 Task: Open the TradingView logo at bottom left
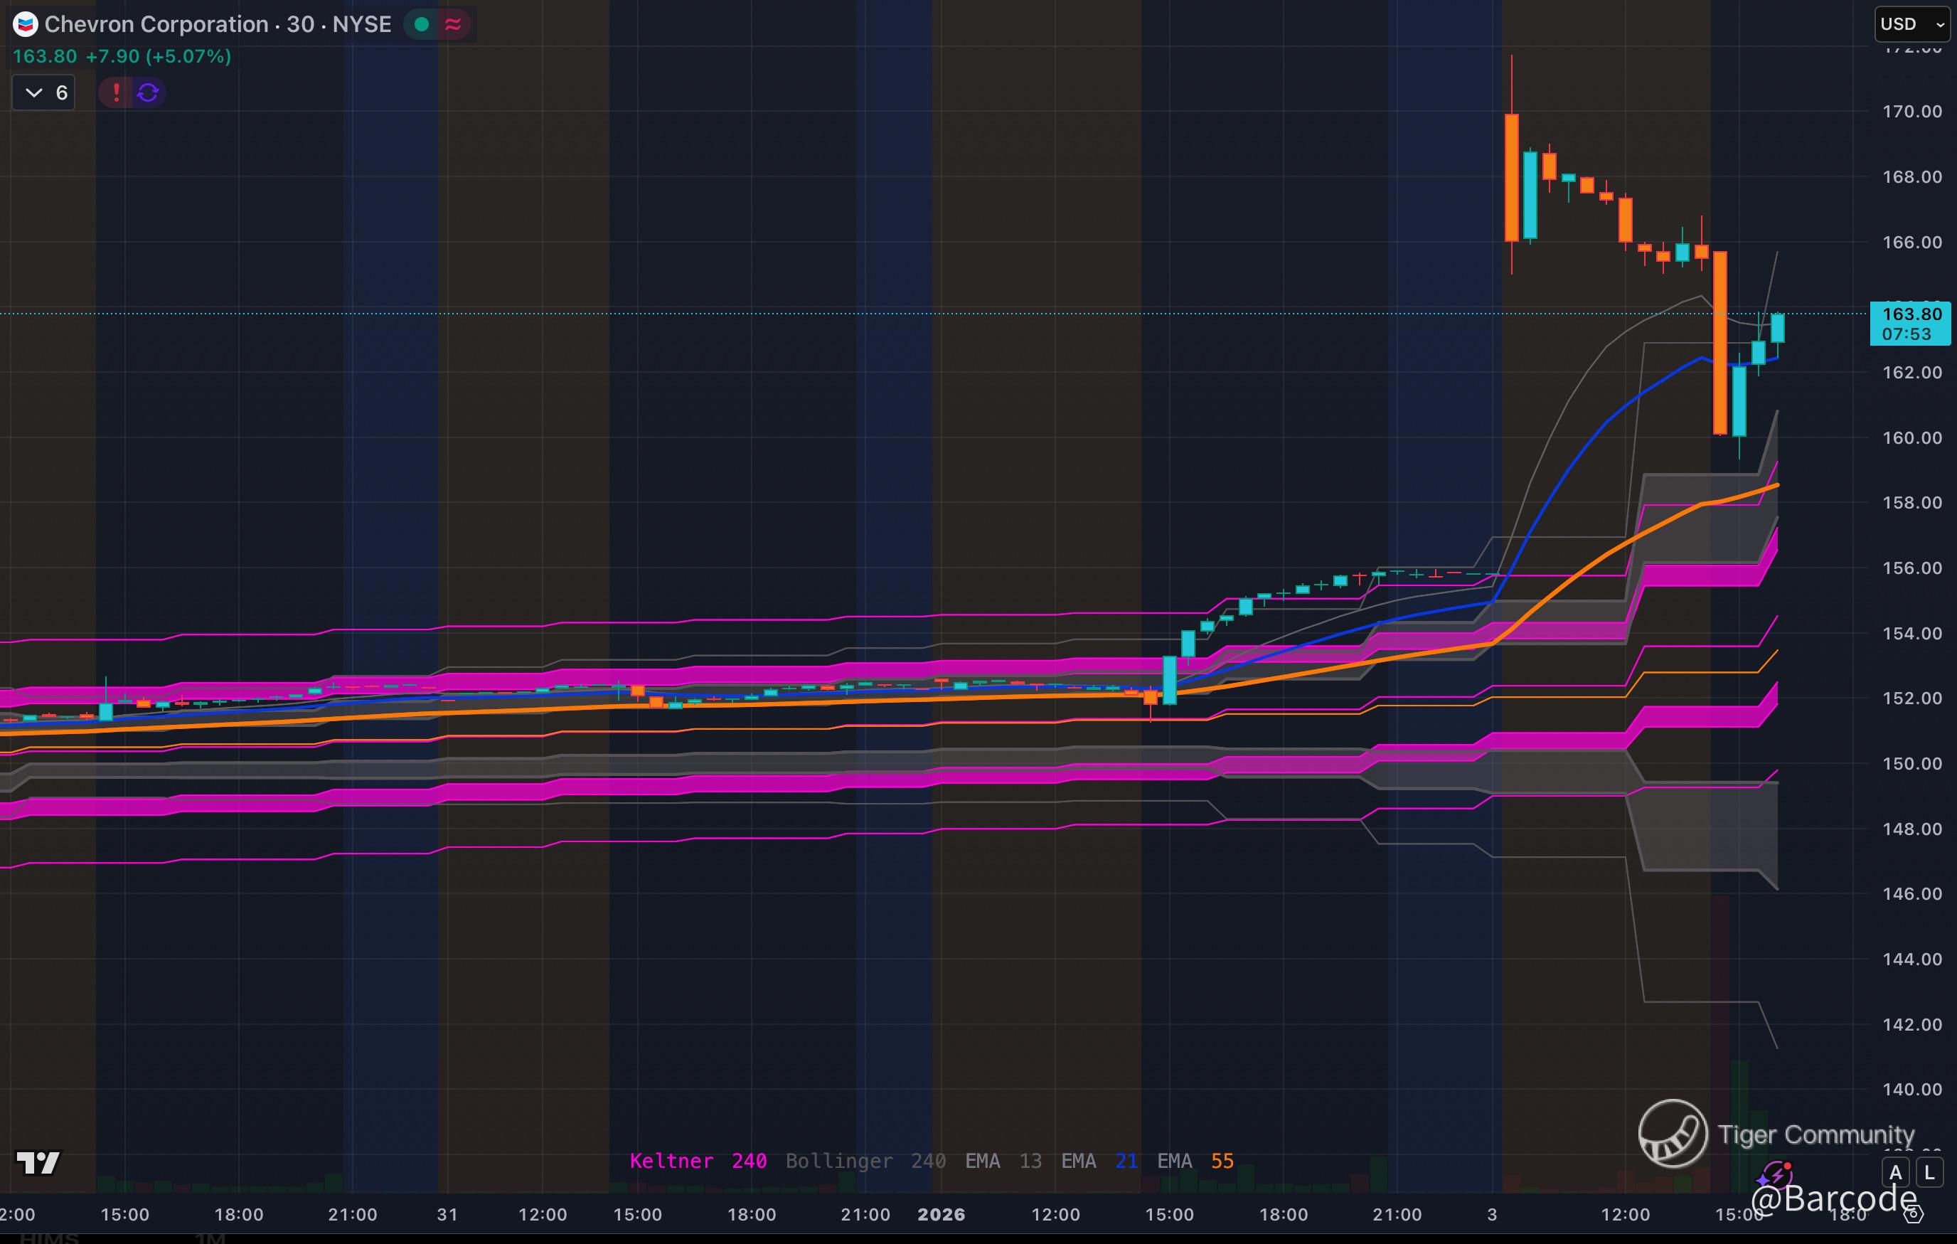[x=38, y=1162]
